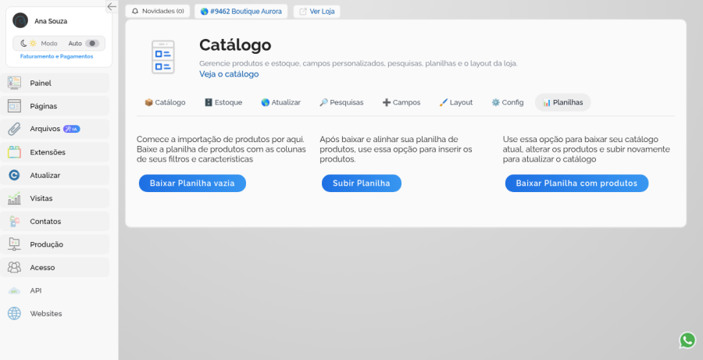The width and height of the screenshot is (703, 360).
Task: Click the Catálogo page heading
Action: (x=235, y=45)
